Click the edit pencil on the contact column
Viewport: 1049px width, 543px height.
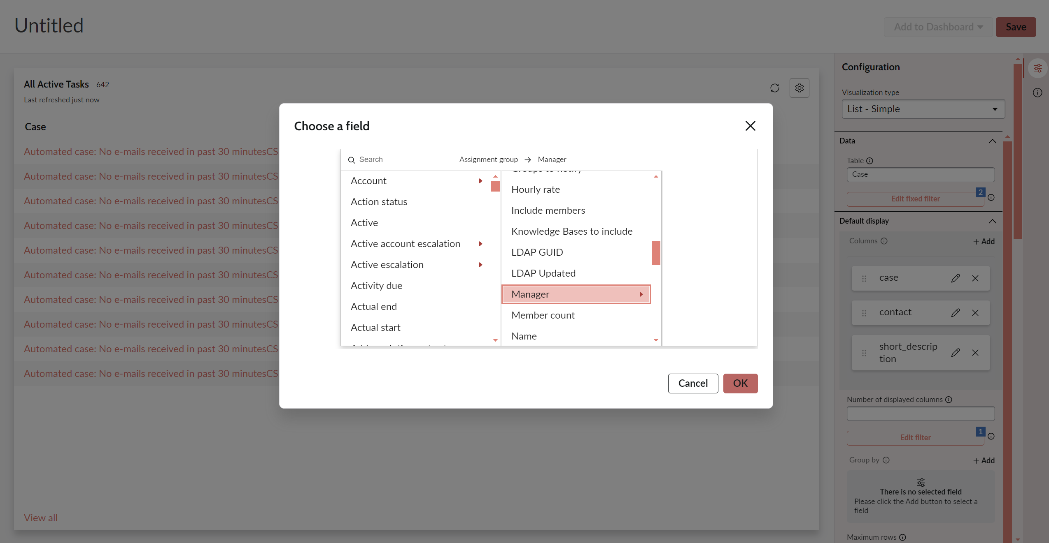tap(956, 312)
